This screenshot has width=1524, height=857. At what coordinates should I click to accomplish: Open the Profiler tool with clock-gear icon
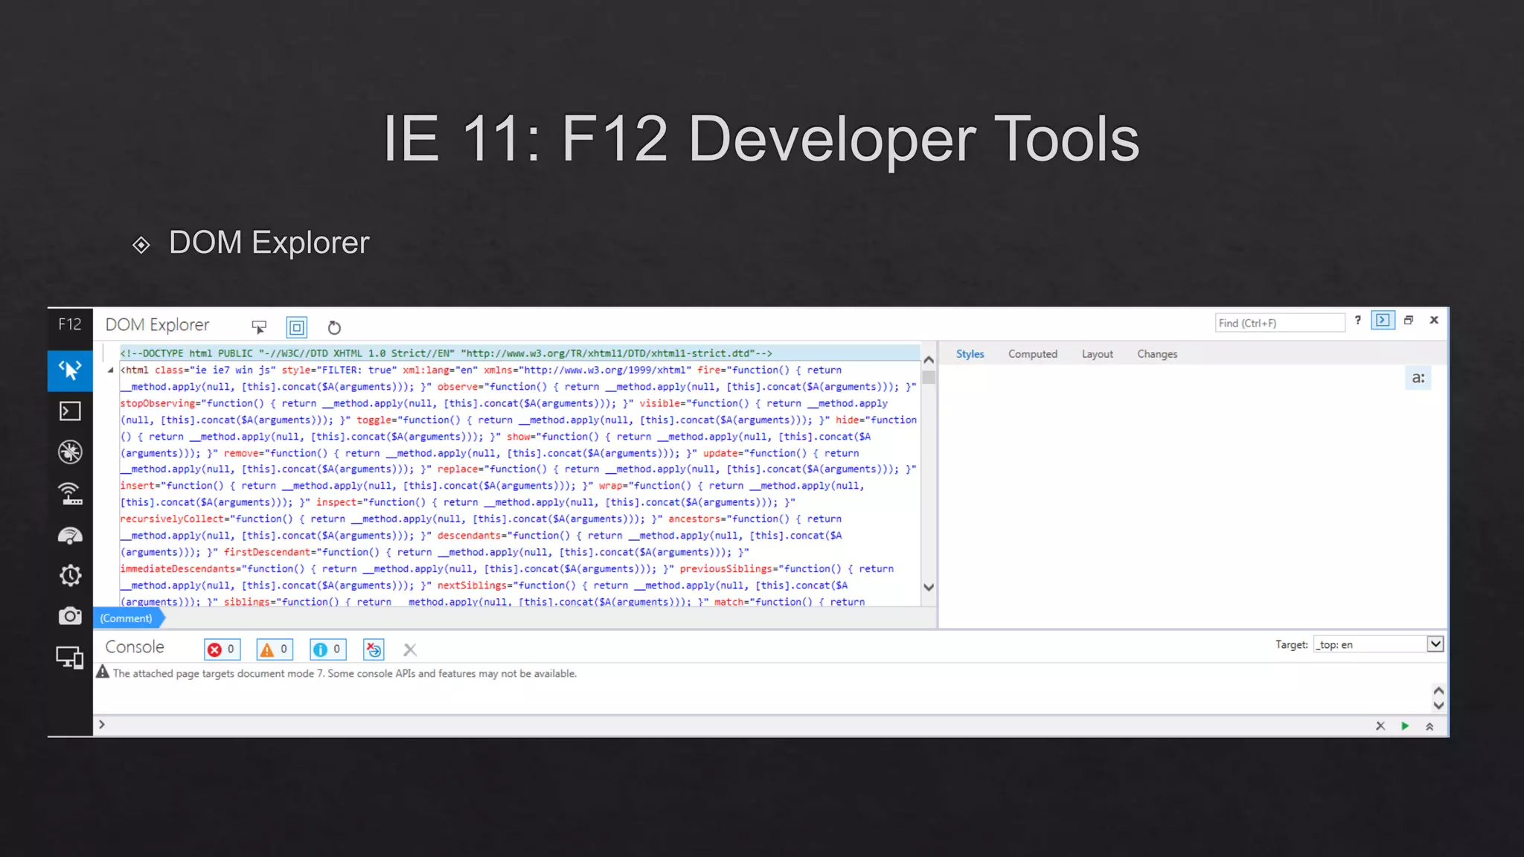pyautogui.click(x=70, y=575)
